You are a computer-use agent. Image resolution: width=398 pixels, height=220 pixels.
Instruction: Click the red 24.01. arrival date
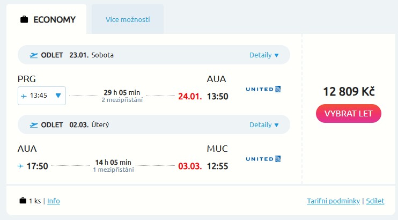click(x=190, y=97)
